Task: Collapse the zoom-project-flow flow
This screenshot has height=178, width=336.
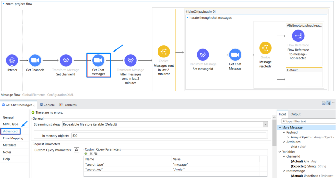Action: point(4,4)
